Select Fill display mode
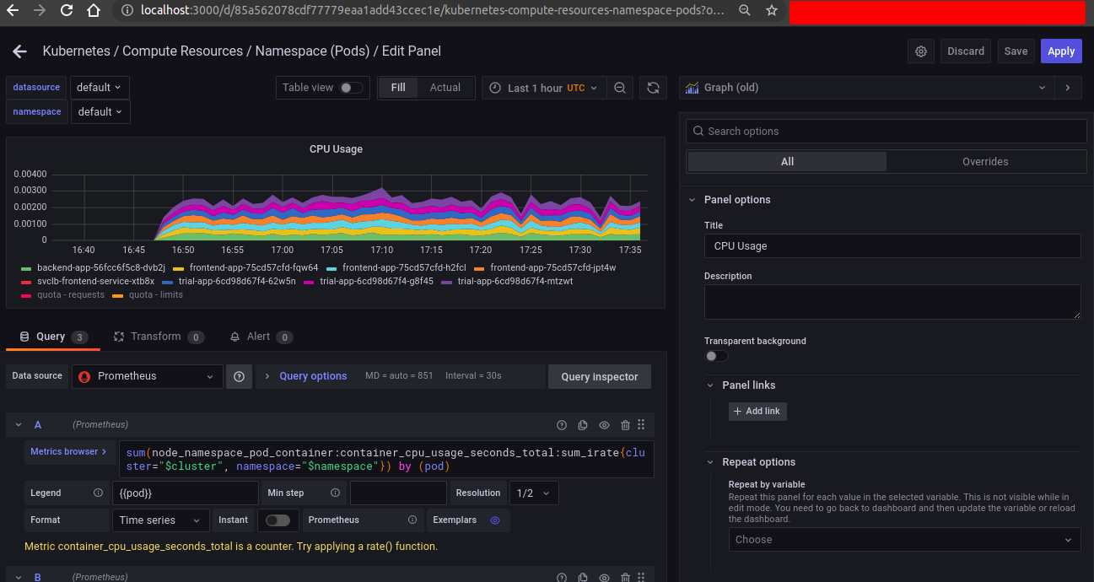 pos(398,88)
